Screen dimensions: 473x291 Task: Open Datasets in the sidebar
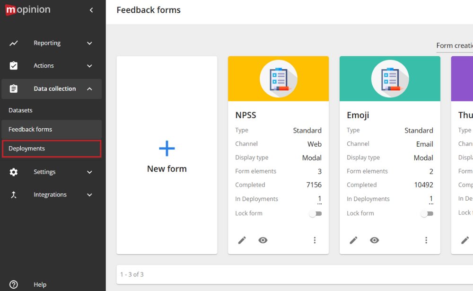point(20,110)
